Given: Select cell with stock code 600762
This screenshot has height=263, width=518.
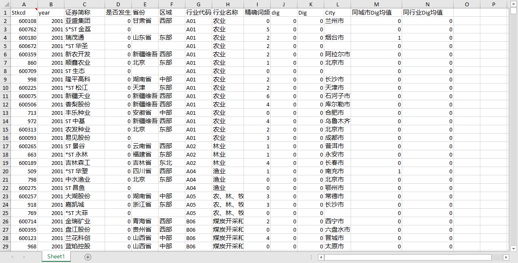Looking at the screenshot, I should pos(24,29).
